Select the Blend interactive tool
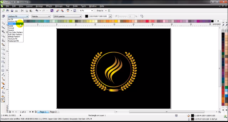The image size is (228, 122). tap(3, 83)
